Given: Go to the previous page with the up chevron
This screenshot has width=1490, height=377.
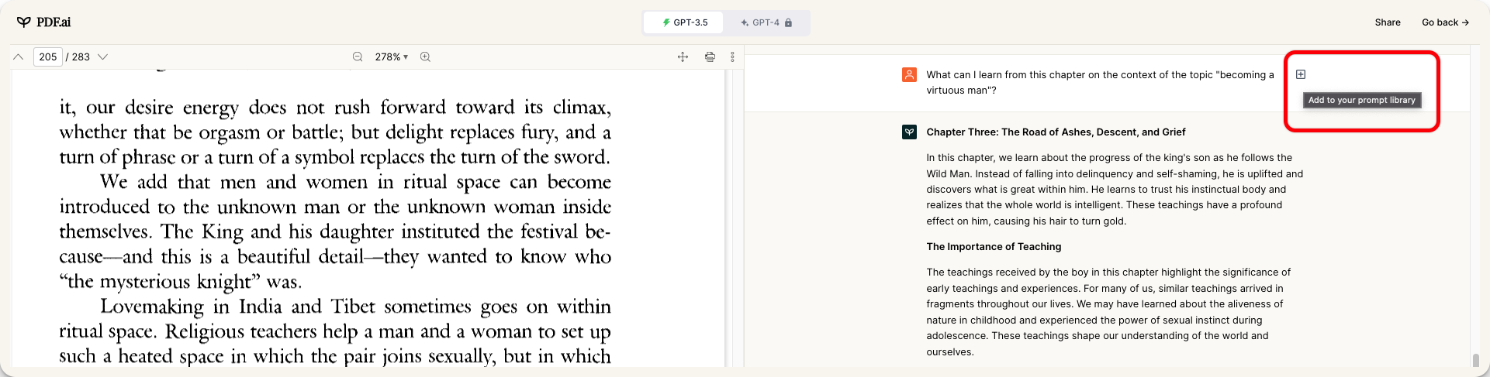Looking at the screenshot, I should pos(19,57).
